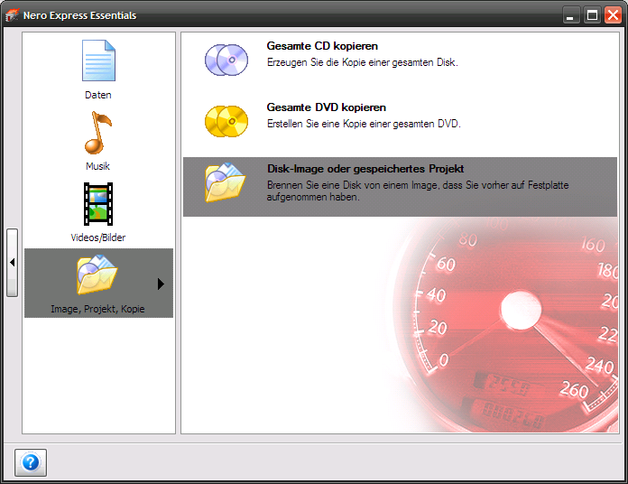Screen dimensions: 628x484
Task: Click "Erzeugen Sie die Kopie einer gesamten Disk." text
Action: (x=363, y=62)
